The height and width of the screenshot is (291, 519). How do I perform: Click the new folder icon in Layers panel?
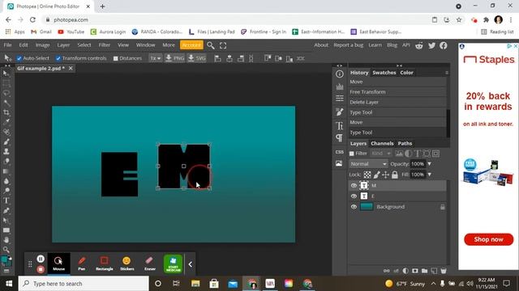coord(424,271)
